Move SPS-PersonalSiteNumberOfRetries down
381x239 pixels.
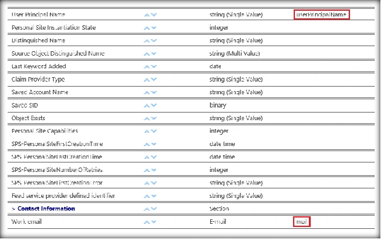tap(154, 170)
